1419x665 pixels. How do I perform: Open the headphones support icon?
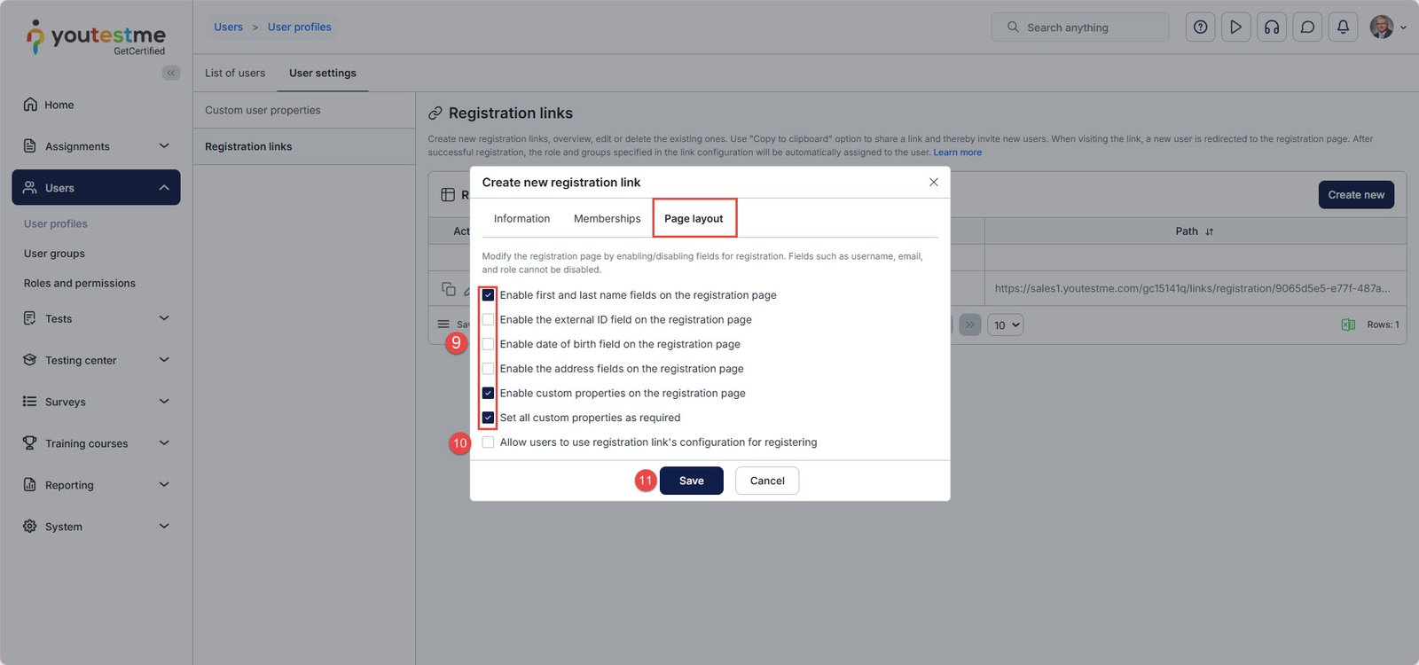click(x=1272, y=27)
